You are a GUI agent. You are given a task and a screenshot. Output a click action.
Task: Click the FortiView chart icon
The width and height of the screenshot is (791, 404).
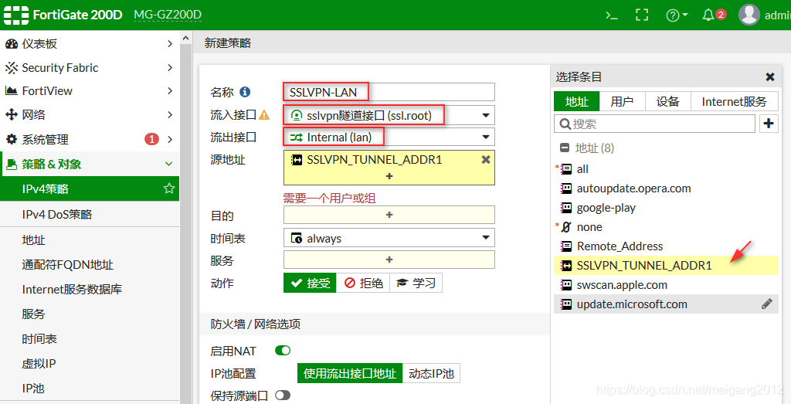(x=11, y=91)
